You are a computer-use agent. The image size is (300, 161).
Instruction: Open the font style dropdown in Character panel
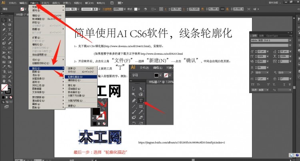290,45
